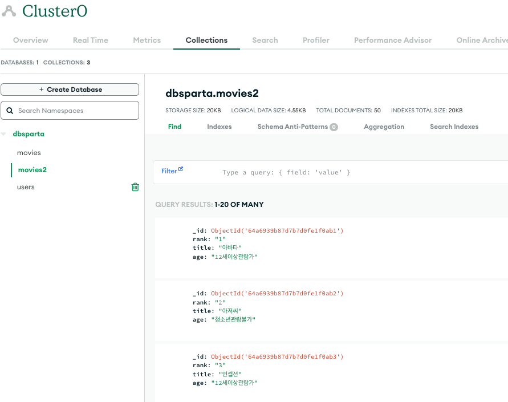The height and width of the screenshot is (402, 508).
Task: Click age value "청소년관람불가"
Action: [233, 319]
